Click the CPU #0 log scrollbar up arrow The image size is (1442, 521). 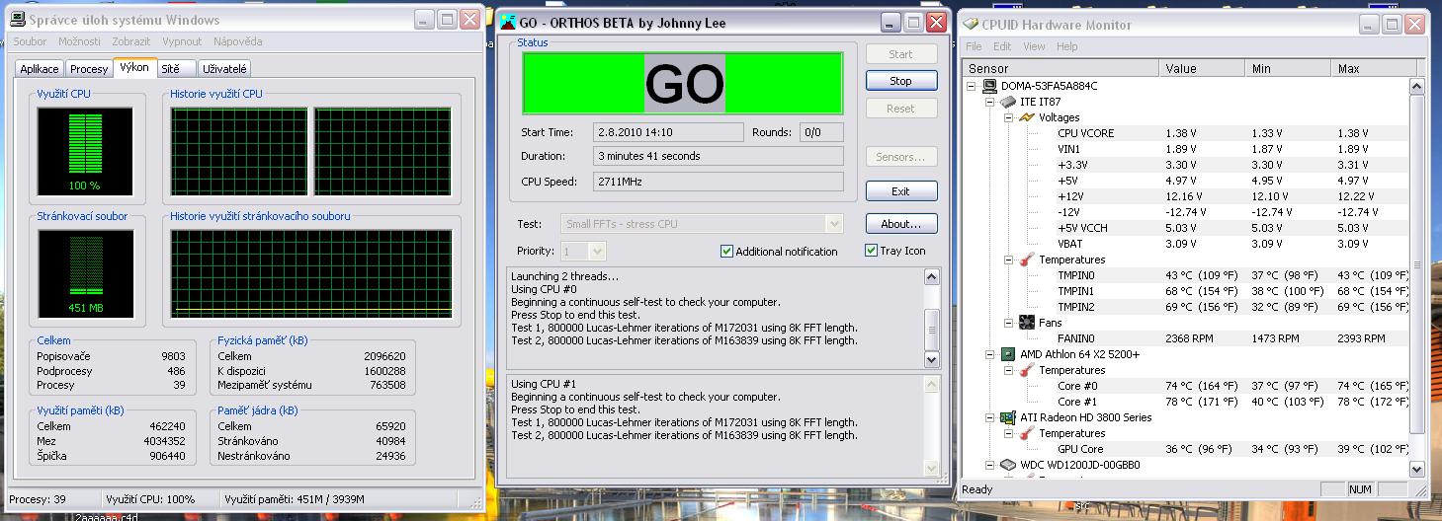point(931,277)
